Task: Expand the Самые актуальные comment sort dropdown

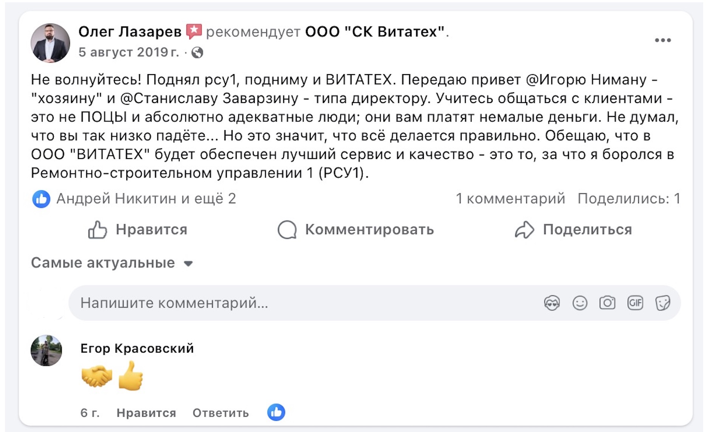Action: click(112, 263)
